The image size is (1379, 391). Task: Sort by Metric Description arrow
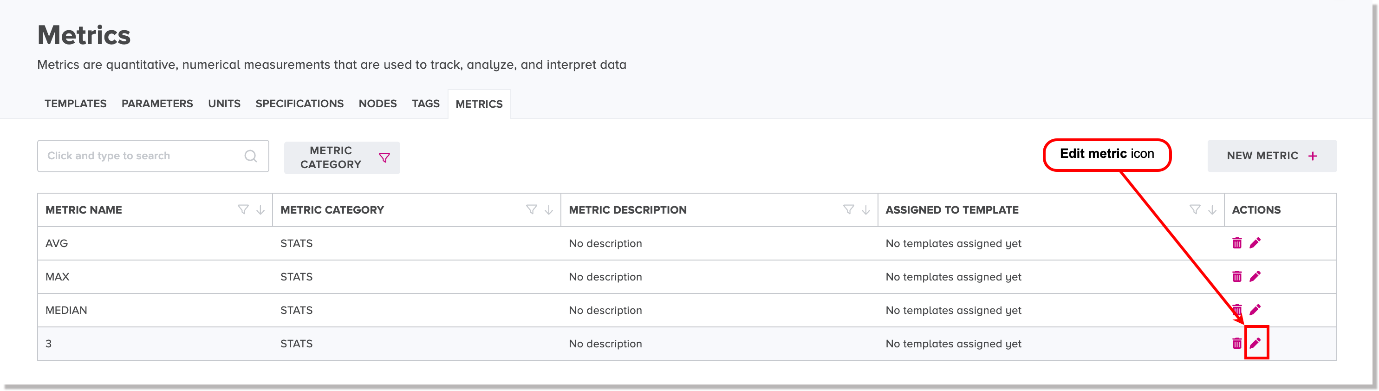click(865, 210)
